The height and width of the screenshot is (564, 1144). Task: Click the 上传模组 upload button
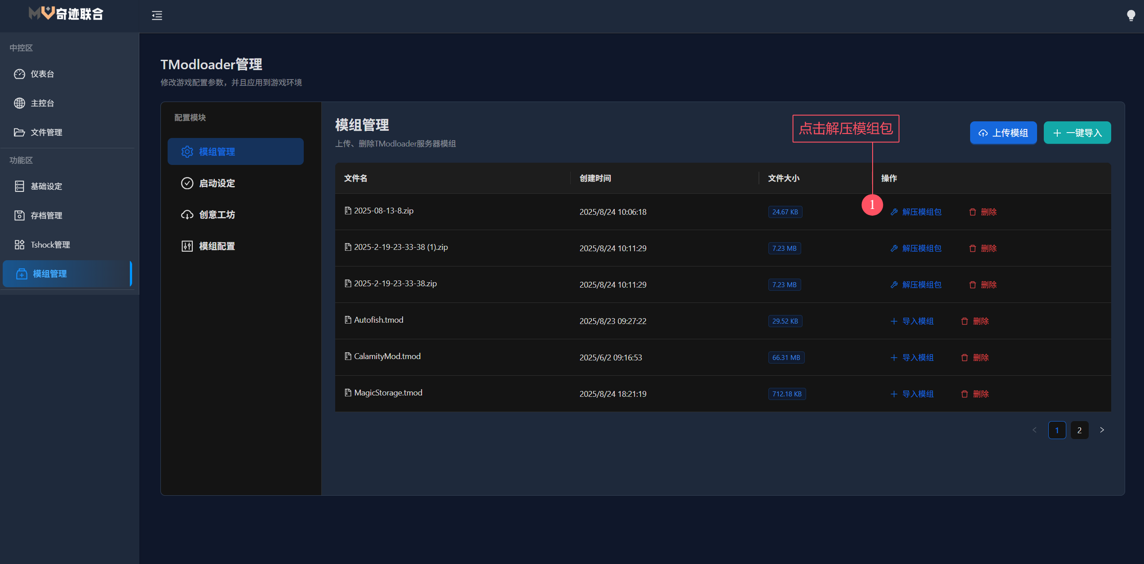[x=1003, y=133]
